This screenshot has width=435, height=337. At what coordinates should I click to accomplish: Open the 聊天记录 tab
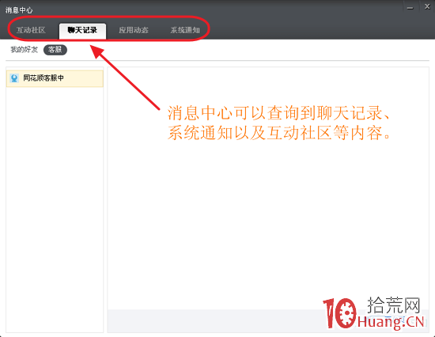(82, 31)
